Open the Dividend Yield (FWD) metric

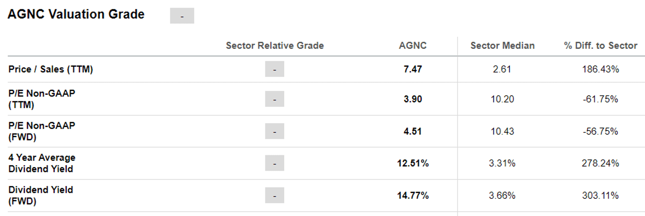tap(41, 195)
